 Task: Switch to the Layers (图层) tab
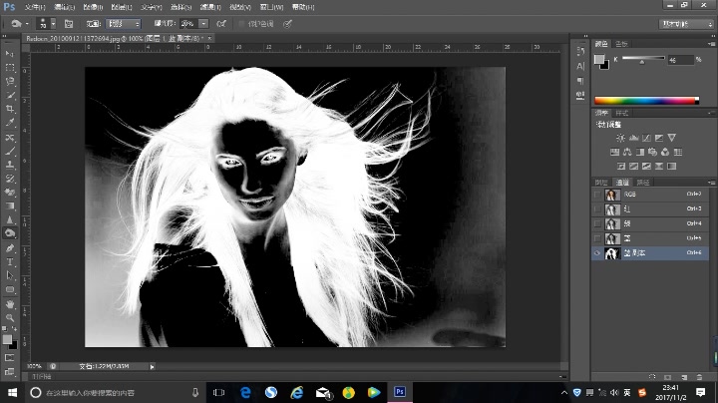tap(601, 183)
